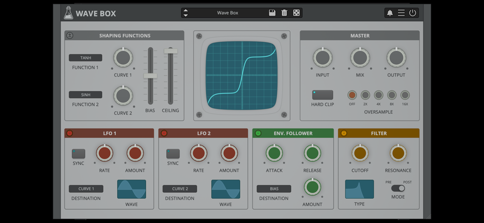Click the CURVE 1 knob
Viewport: 484px width, 223px height.
click(x=123, y=58)
